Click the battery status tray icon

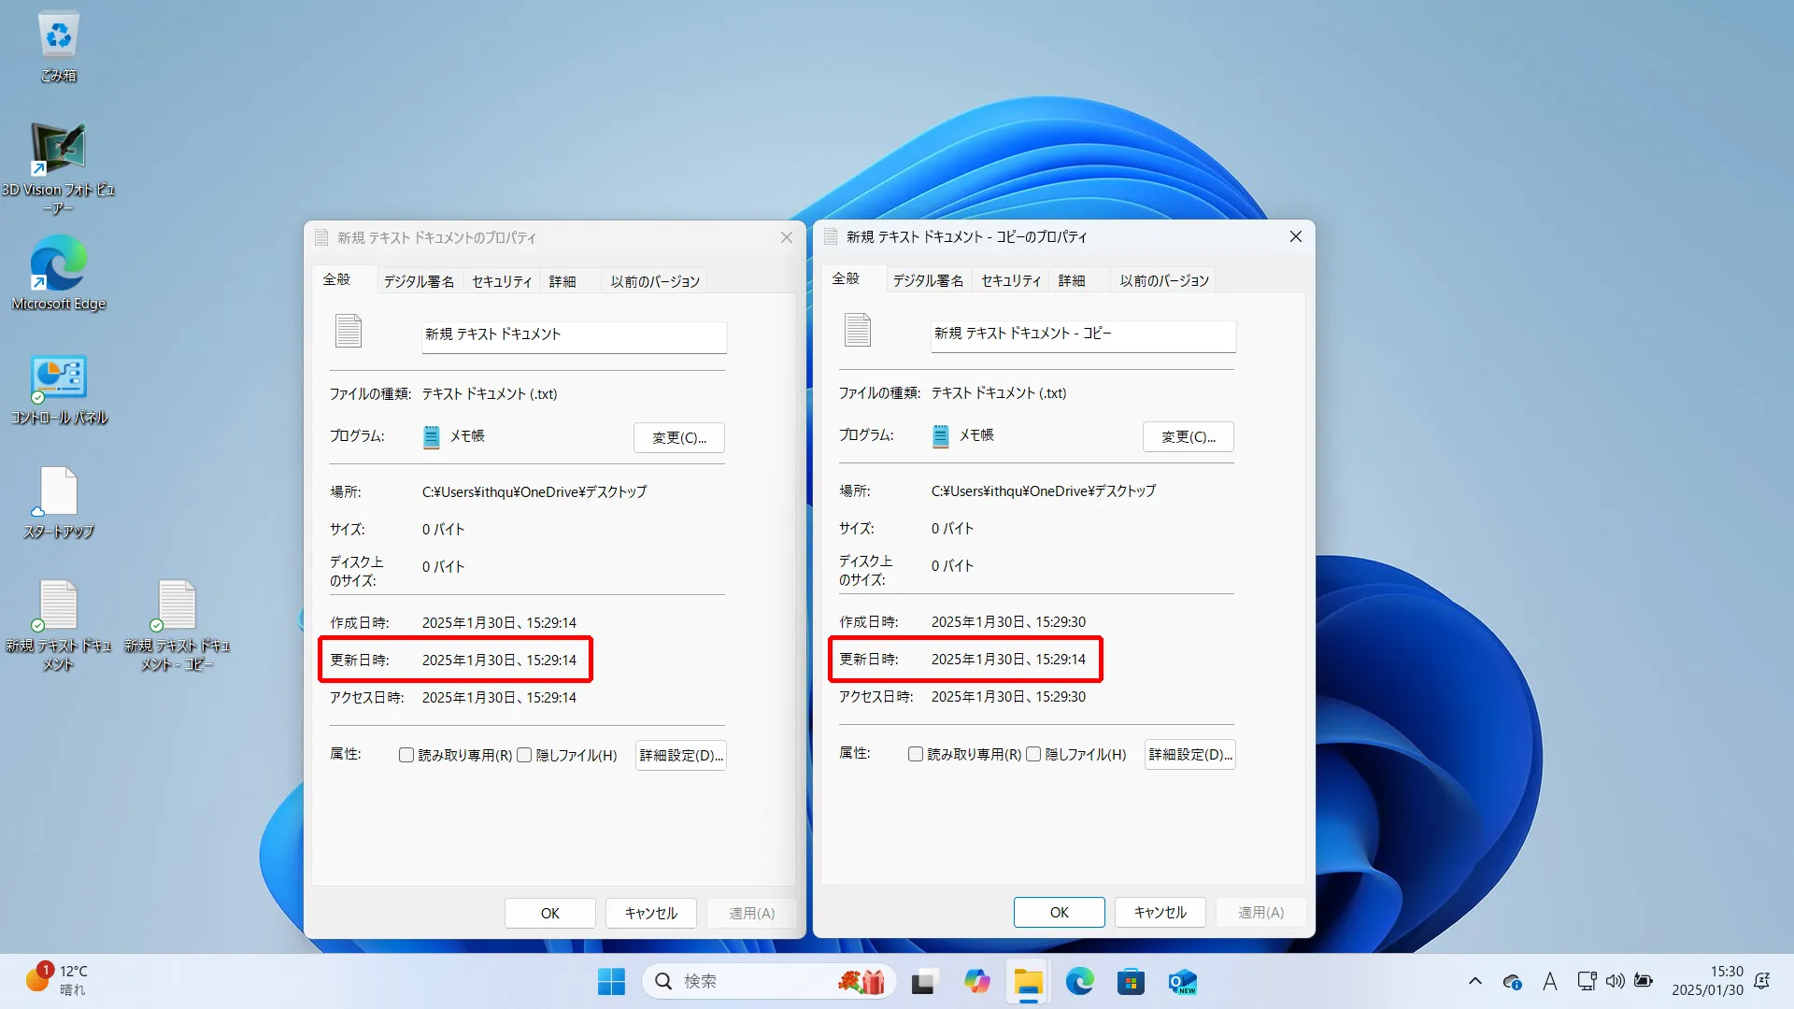click(1644, 981)
